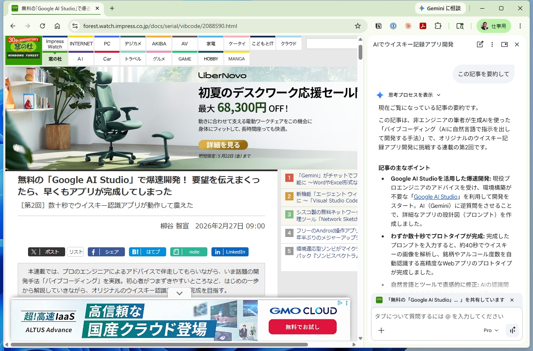The width and height of the screenshot is (533, 351).
Task: Open the ケータイ nav tab
Action: (237, 44)
